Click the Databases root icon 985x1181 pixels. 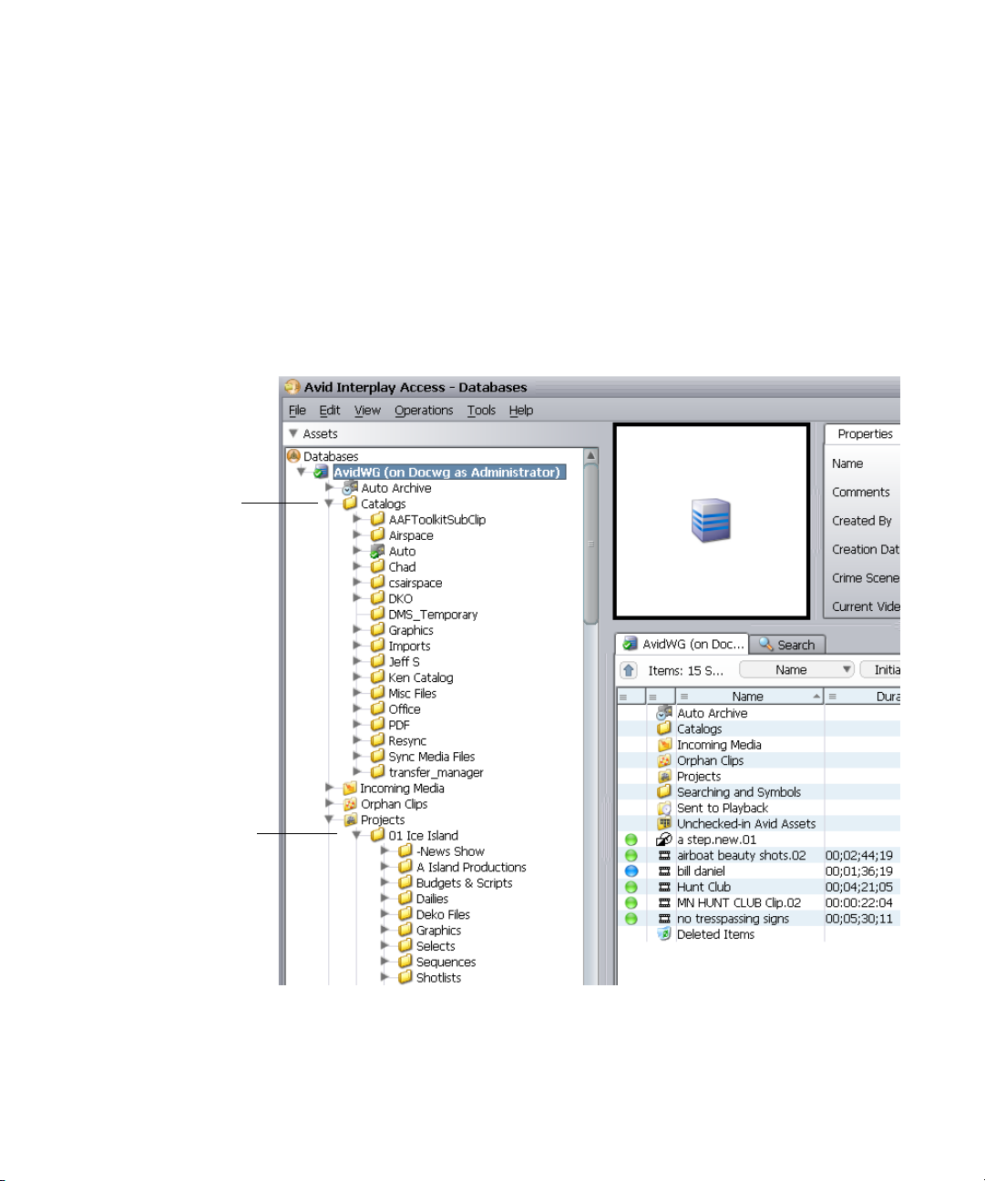click(293, 456)
